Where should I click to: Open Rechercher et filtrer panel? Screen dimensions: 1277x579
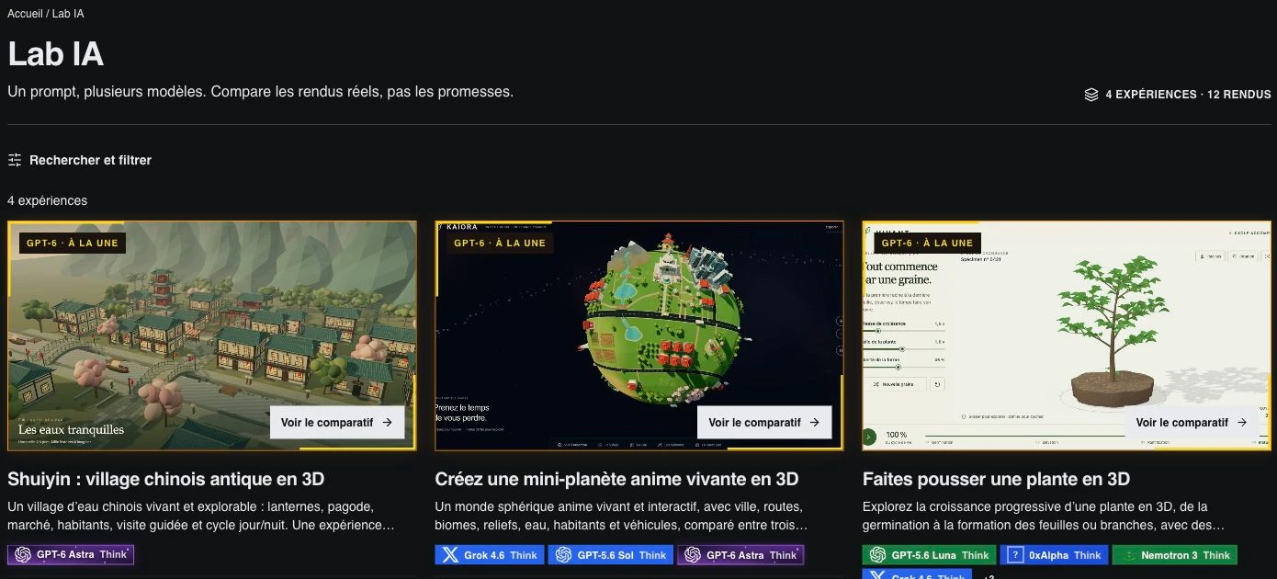coord(79,160)
